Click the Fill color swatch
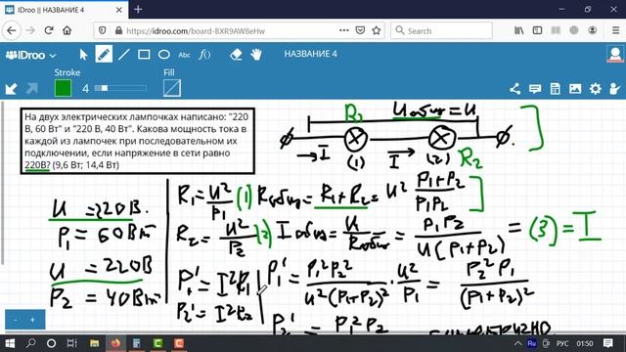This screenshot has width=626, height=352. (x=172, y=88)
